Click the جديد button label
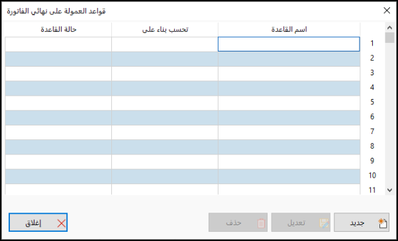Image resolution: width=398 pixels, height=241 pixels. click(x=357, y=223)
